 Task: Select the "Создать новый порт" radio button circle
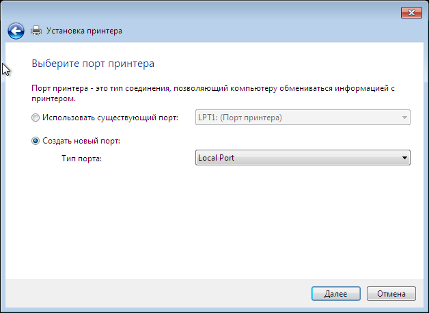[x=36, y=141]
